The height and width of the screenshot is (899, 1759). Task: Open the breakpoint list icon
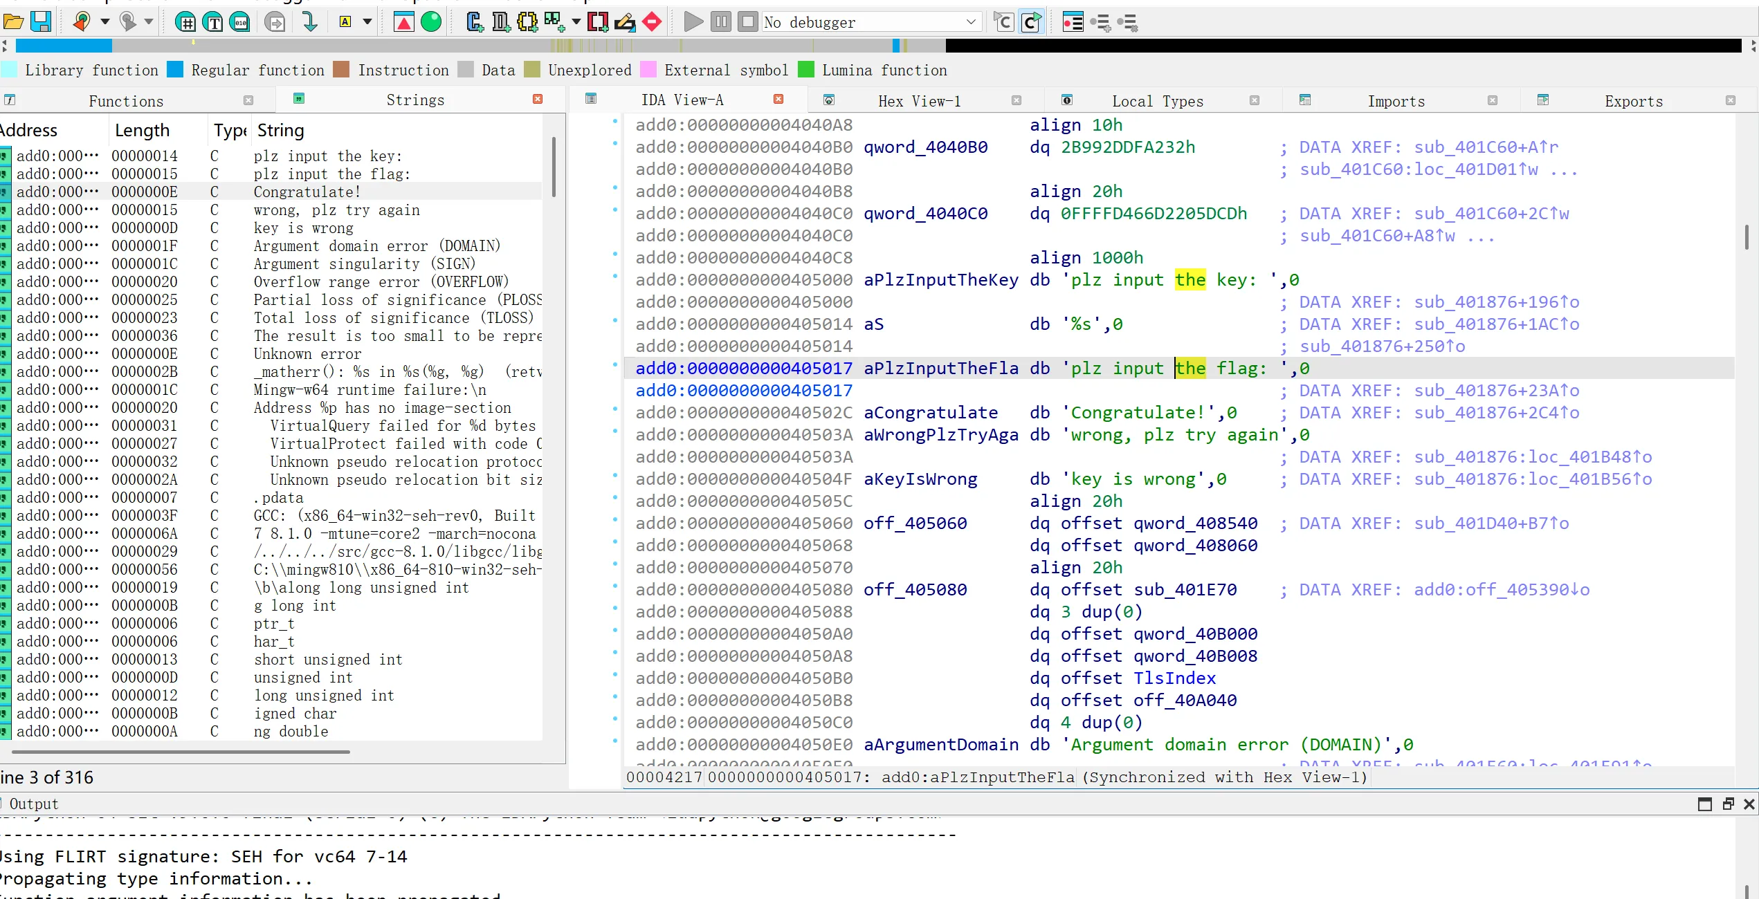tap(1072, 22)
